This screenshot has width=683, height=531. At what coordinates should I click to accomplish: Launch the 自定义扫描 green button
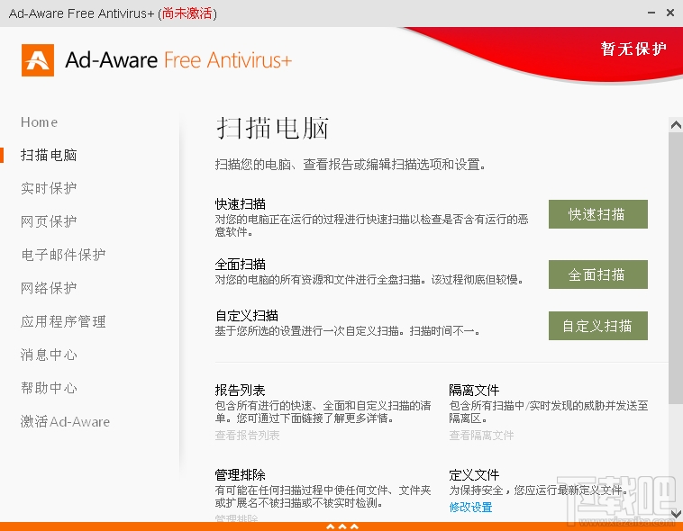click(598, 326)
